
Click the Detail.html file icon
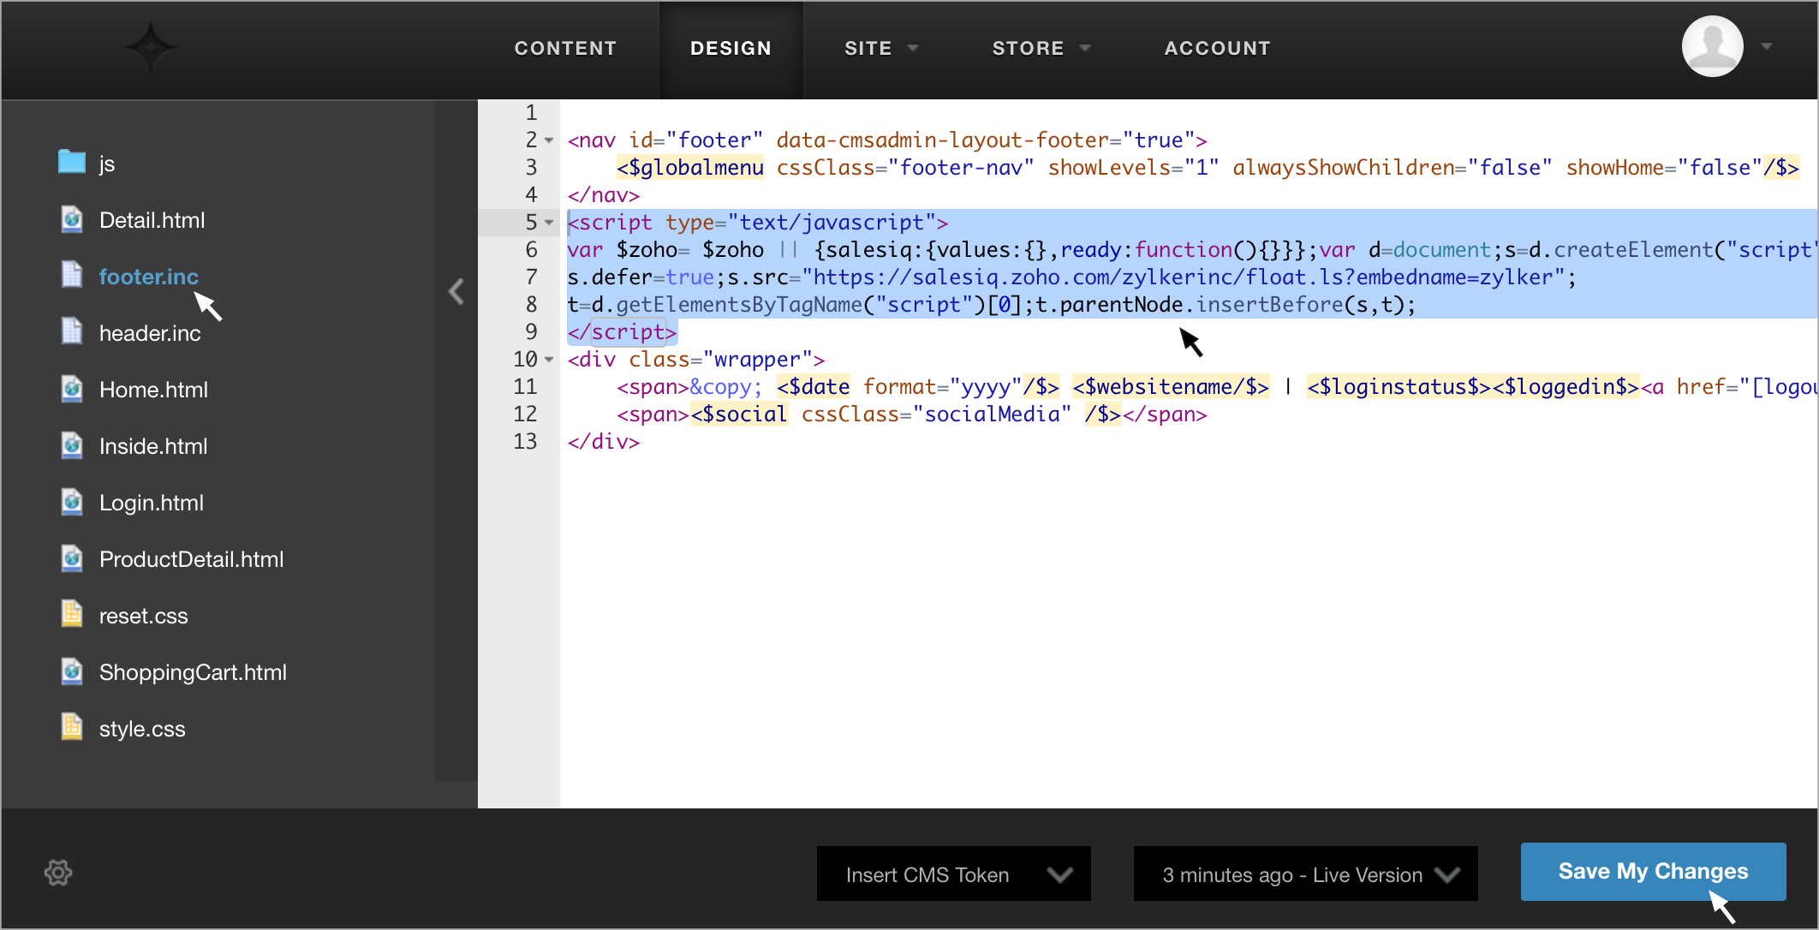pyautogui.click(x=72, y=220)
